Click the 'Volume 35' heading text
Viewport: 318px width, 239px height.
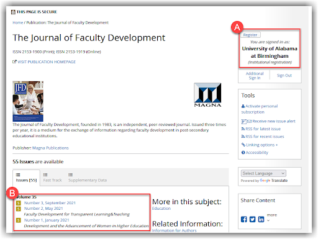pyautogui.click(x=26, y=197)
